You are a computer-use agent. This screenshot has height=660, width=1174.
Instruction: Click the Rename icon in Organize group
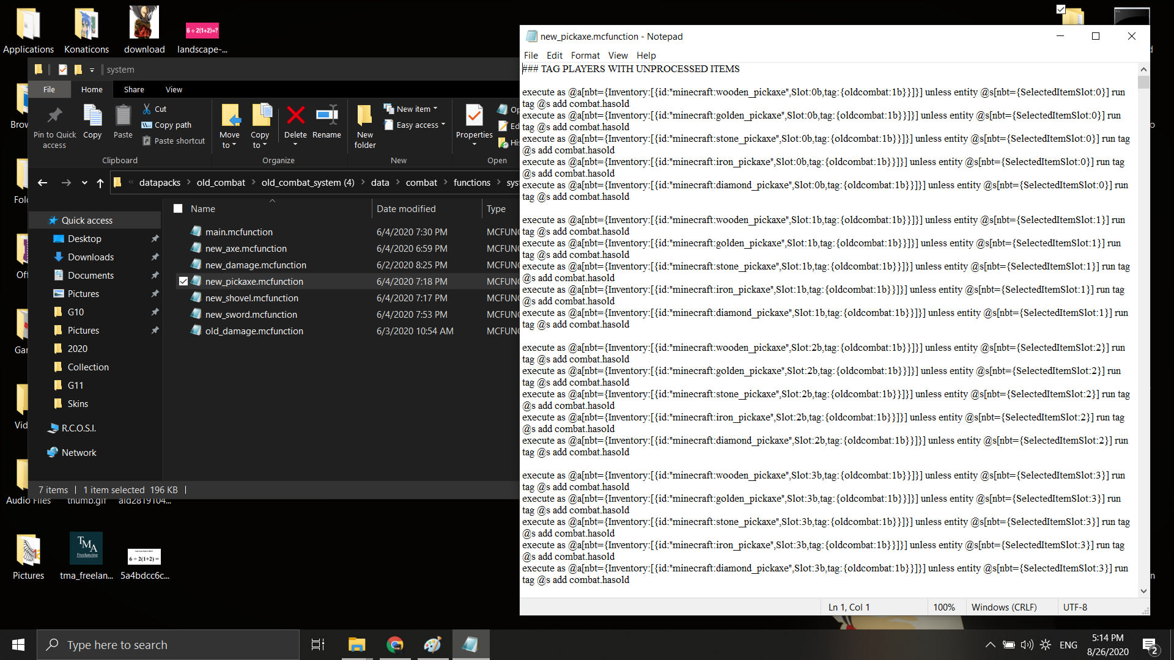tap(327, 116)
